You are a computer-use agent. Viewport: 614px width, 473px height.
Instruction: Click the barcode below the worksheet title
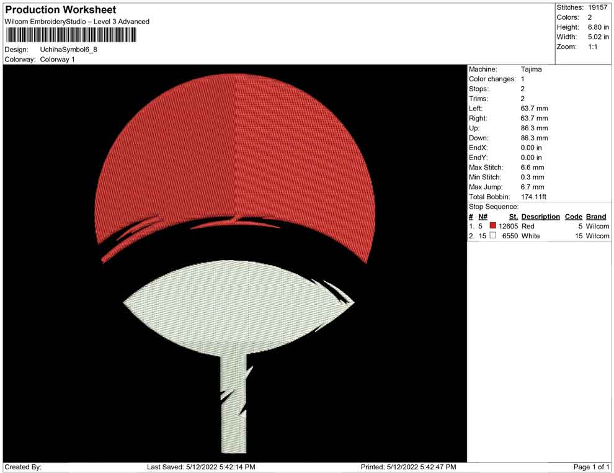click(77, 35)
